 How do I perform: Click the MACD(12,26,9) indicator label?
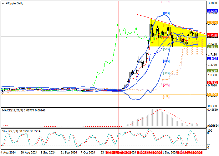click(11, 110)
